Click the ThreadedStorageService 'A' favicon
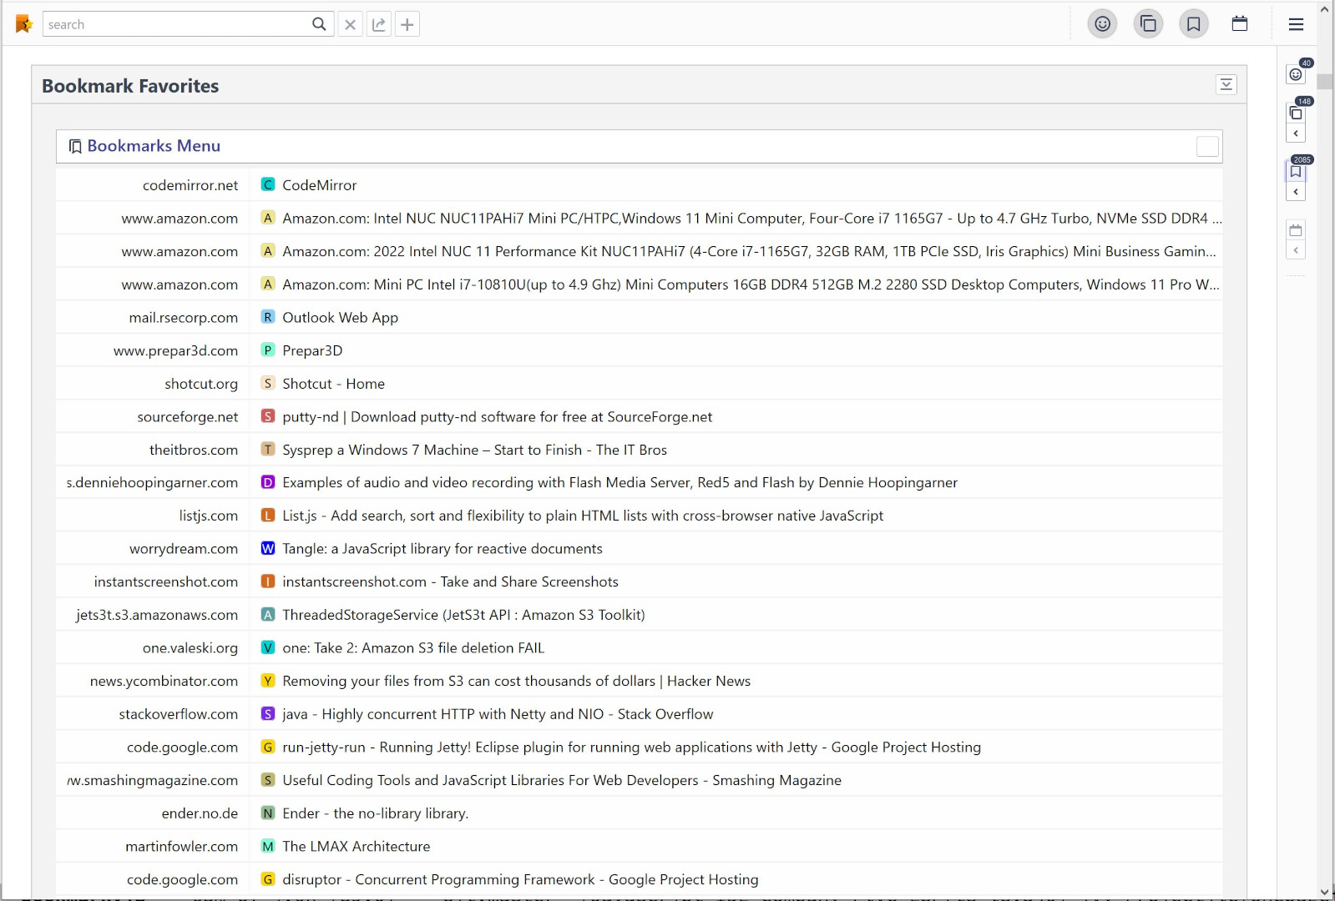 point(268,614)
